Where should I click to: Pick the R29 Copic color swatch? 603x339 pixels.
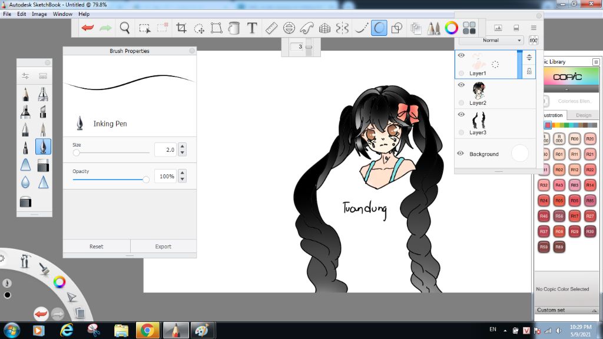point(575,231)
